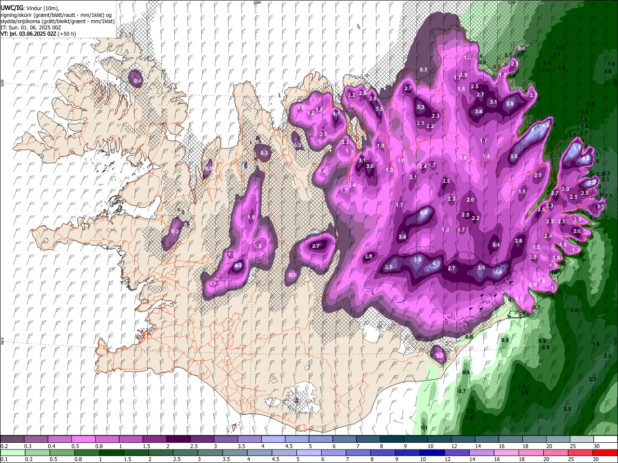Click the light pink 16 swatch in bottom legend row
Viewport: 618px width, 463px height.
click(506, 453)
